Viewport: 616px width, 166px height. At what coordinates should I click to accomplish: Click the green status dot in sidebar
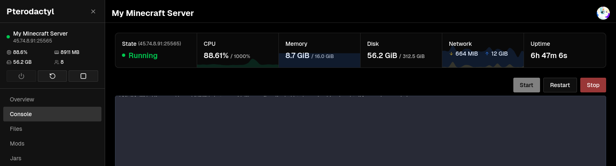coord(8,37)
